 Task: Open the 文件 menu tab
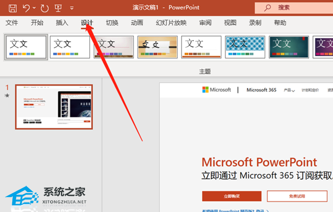[x=12, y=23]
